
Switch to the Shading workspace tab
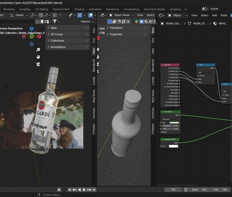(x=79, y=9)
